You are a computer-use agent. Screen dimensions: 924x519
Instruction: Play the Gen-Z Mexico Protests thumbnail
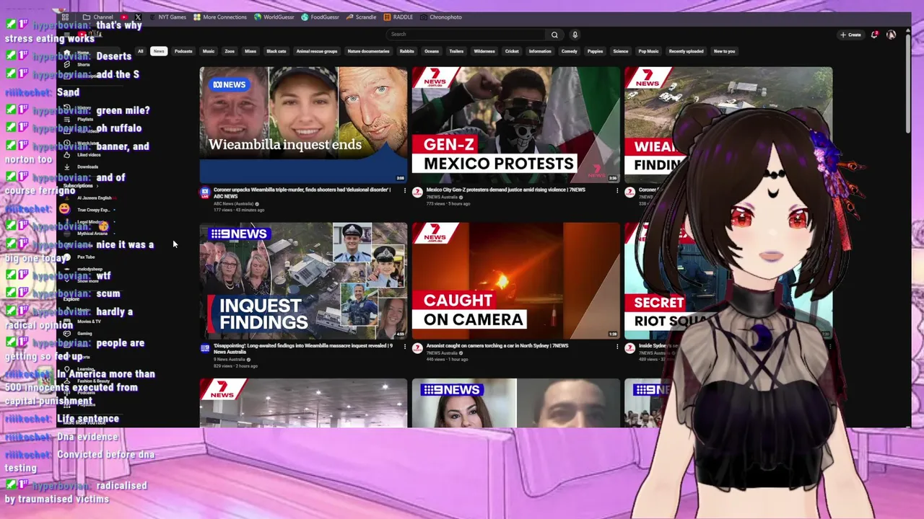pyautogui.click(x=515, y=125)
